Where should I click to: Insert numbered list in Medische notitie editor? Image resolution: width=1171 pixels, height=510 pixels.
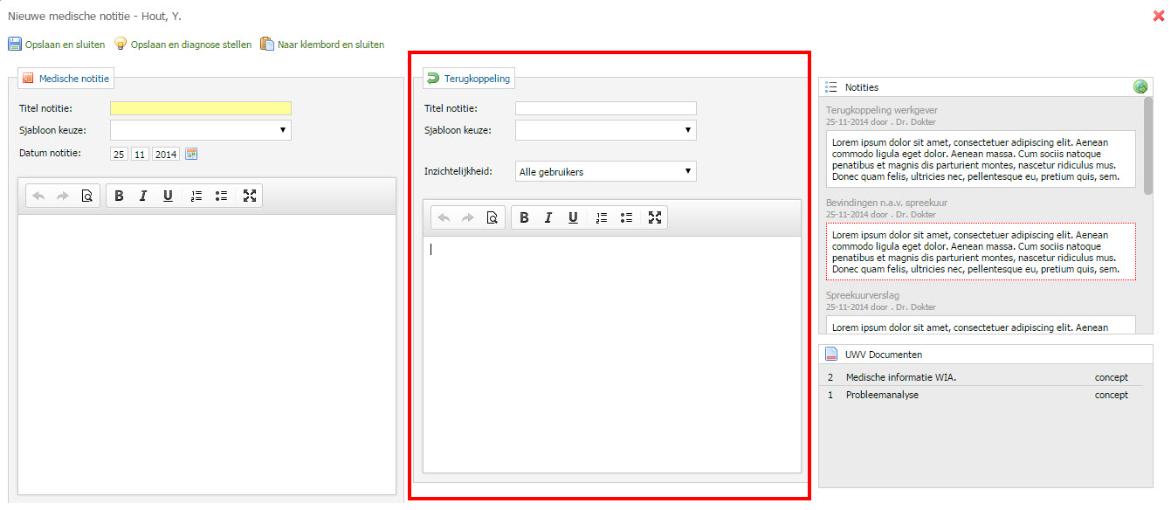coord(196,196)
